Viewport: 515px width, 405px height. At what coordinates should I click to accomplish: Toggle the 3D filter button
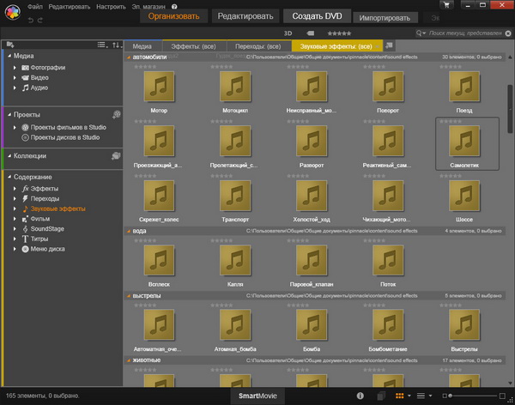tap(288, 33)
